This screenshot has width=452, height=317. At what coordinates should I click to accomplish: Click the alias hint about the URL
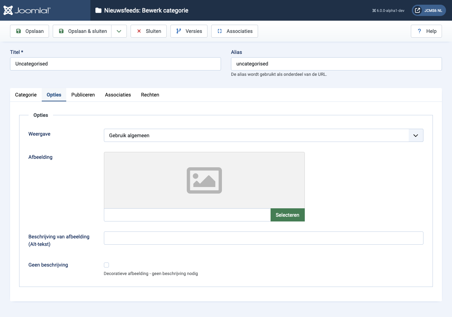[279, 74]
